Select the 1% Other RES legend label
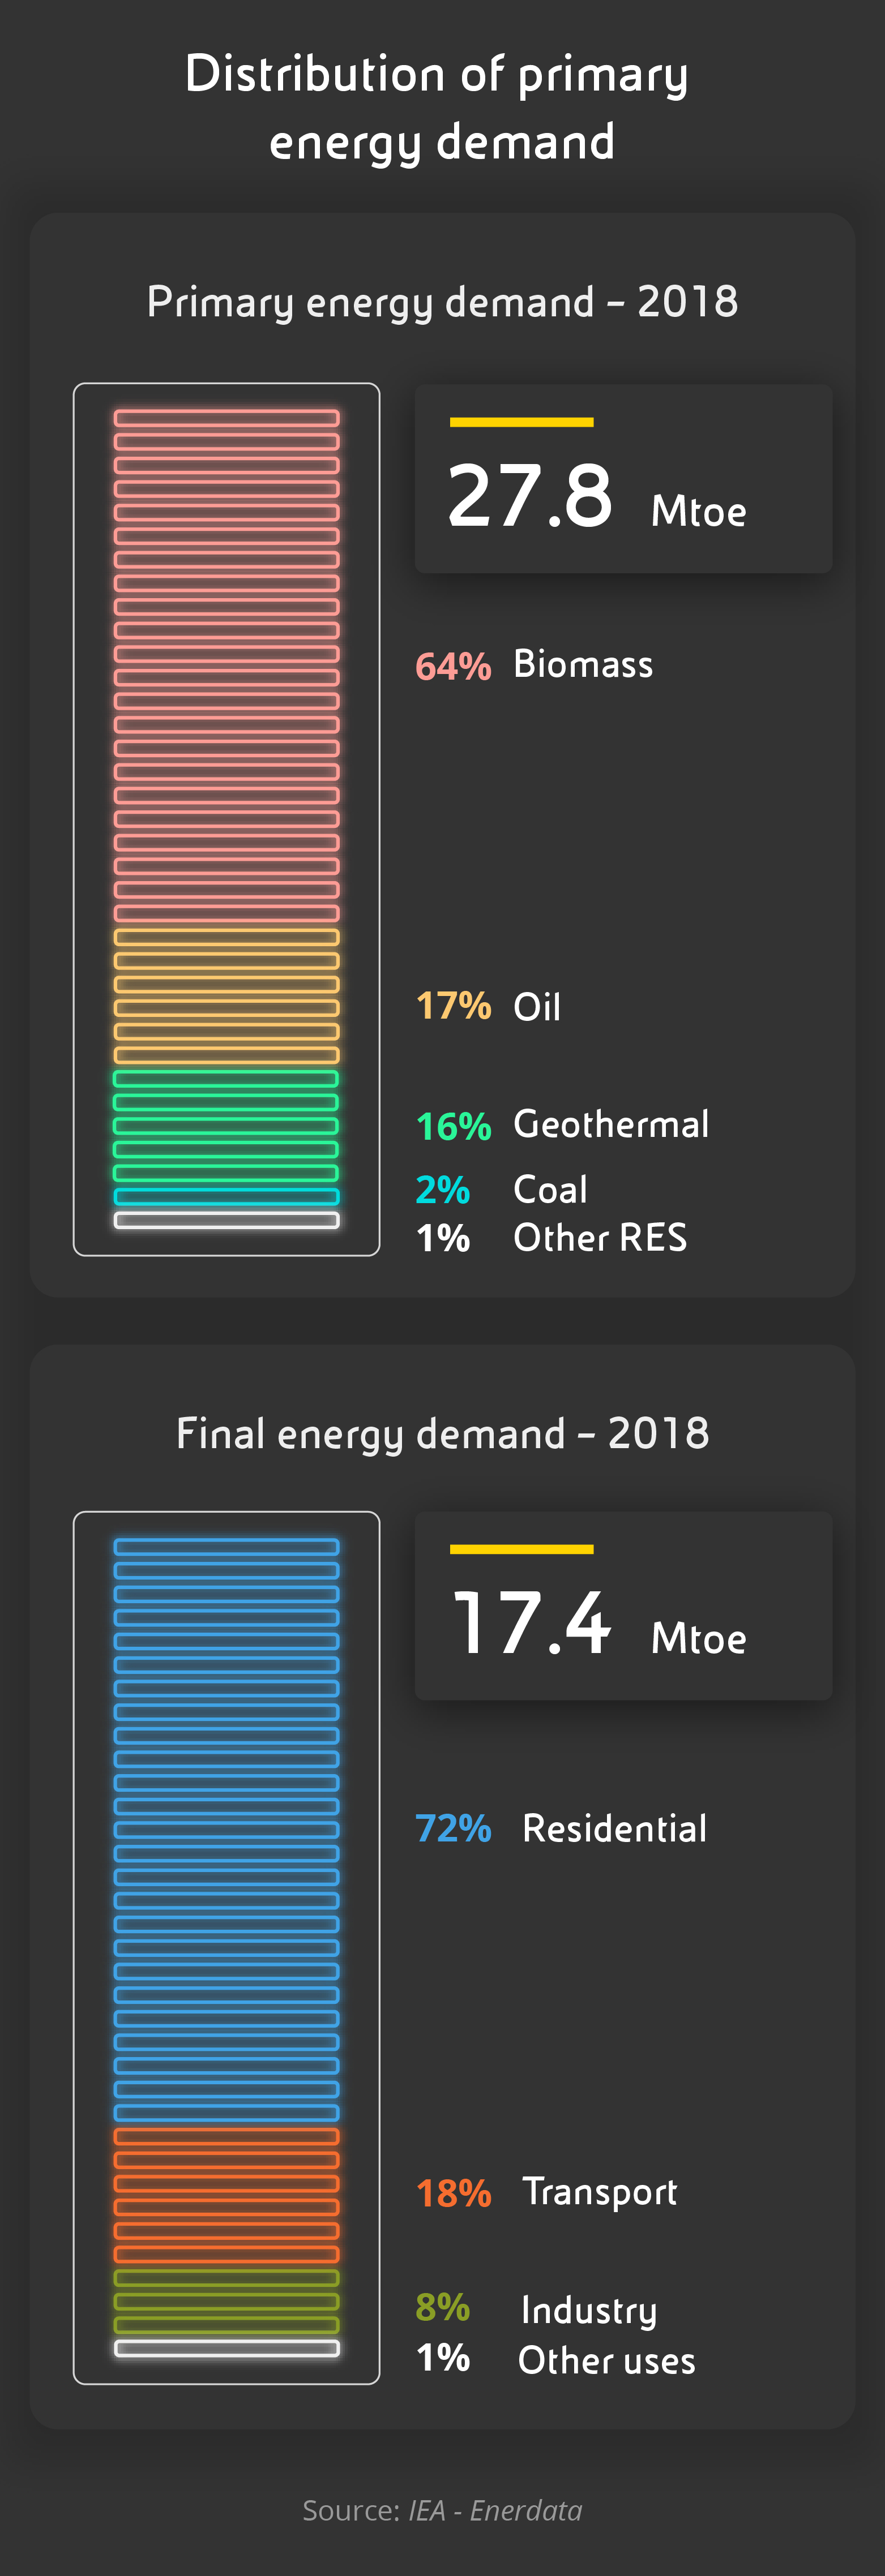Screen dimensions: 885x2576 (551, 1238)
